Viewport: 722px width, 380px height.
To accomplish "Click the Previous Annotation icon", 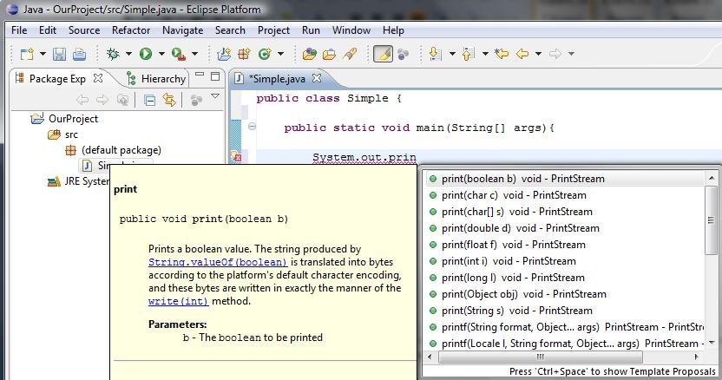I will [469, 54].
